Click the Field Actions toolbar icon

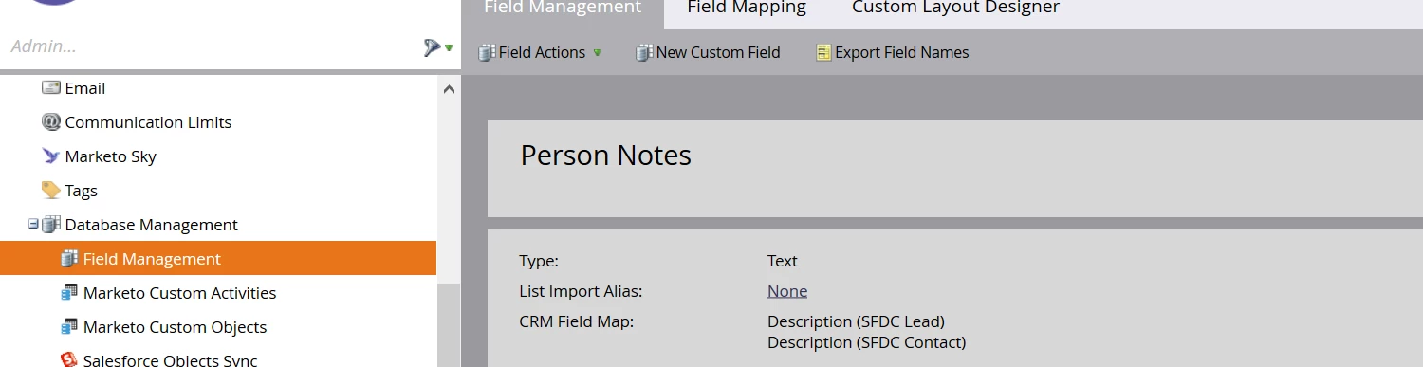pos(487,53)
